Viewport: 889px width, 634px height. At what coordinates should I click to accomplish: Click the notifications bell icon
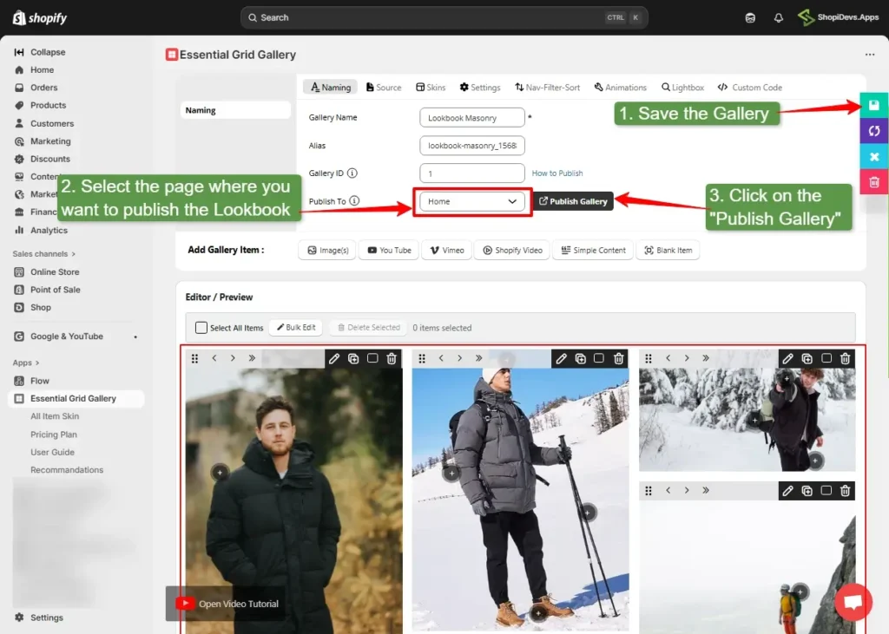tap(779, 17)
